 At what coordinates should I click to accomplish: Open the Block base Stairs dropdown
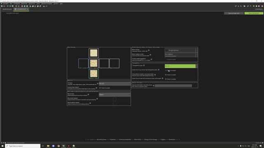pyautogui.click(x=115, y=95)
